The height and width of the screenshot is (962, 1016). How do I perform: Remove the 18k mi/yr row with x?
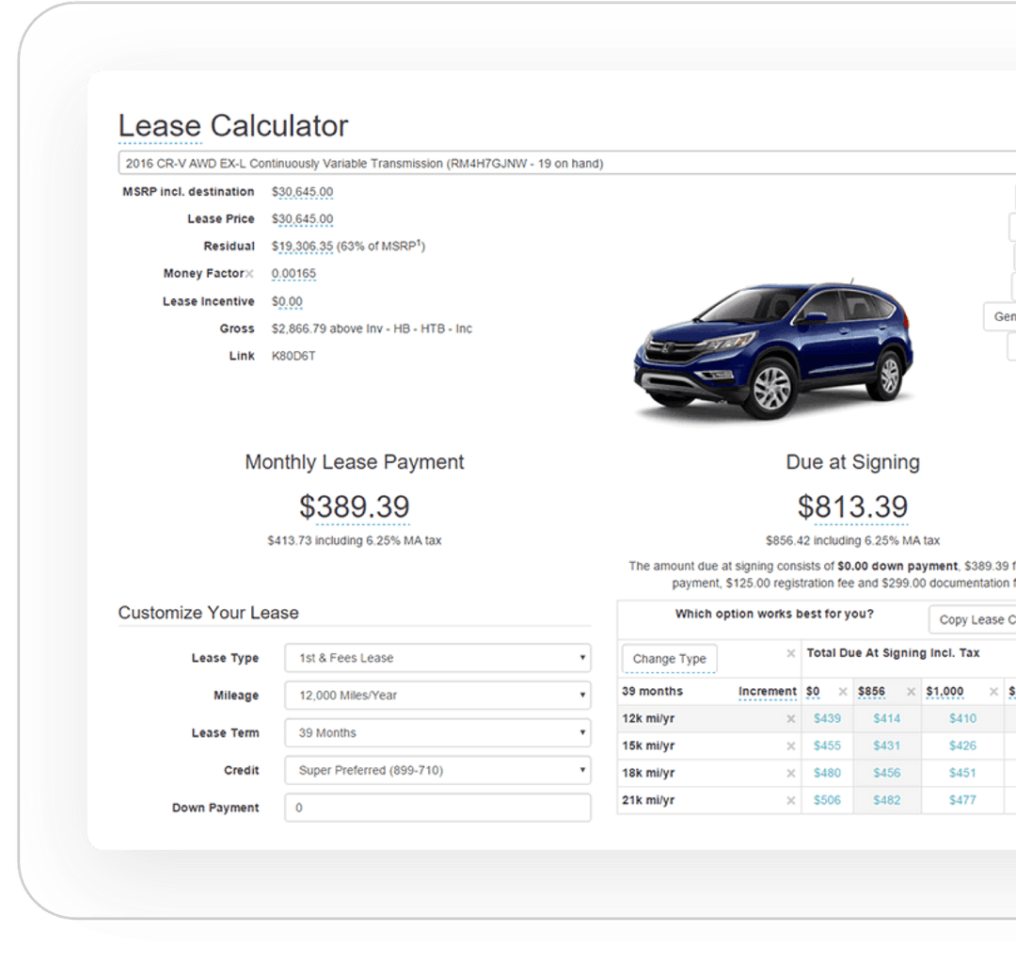[790, 774]
